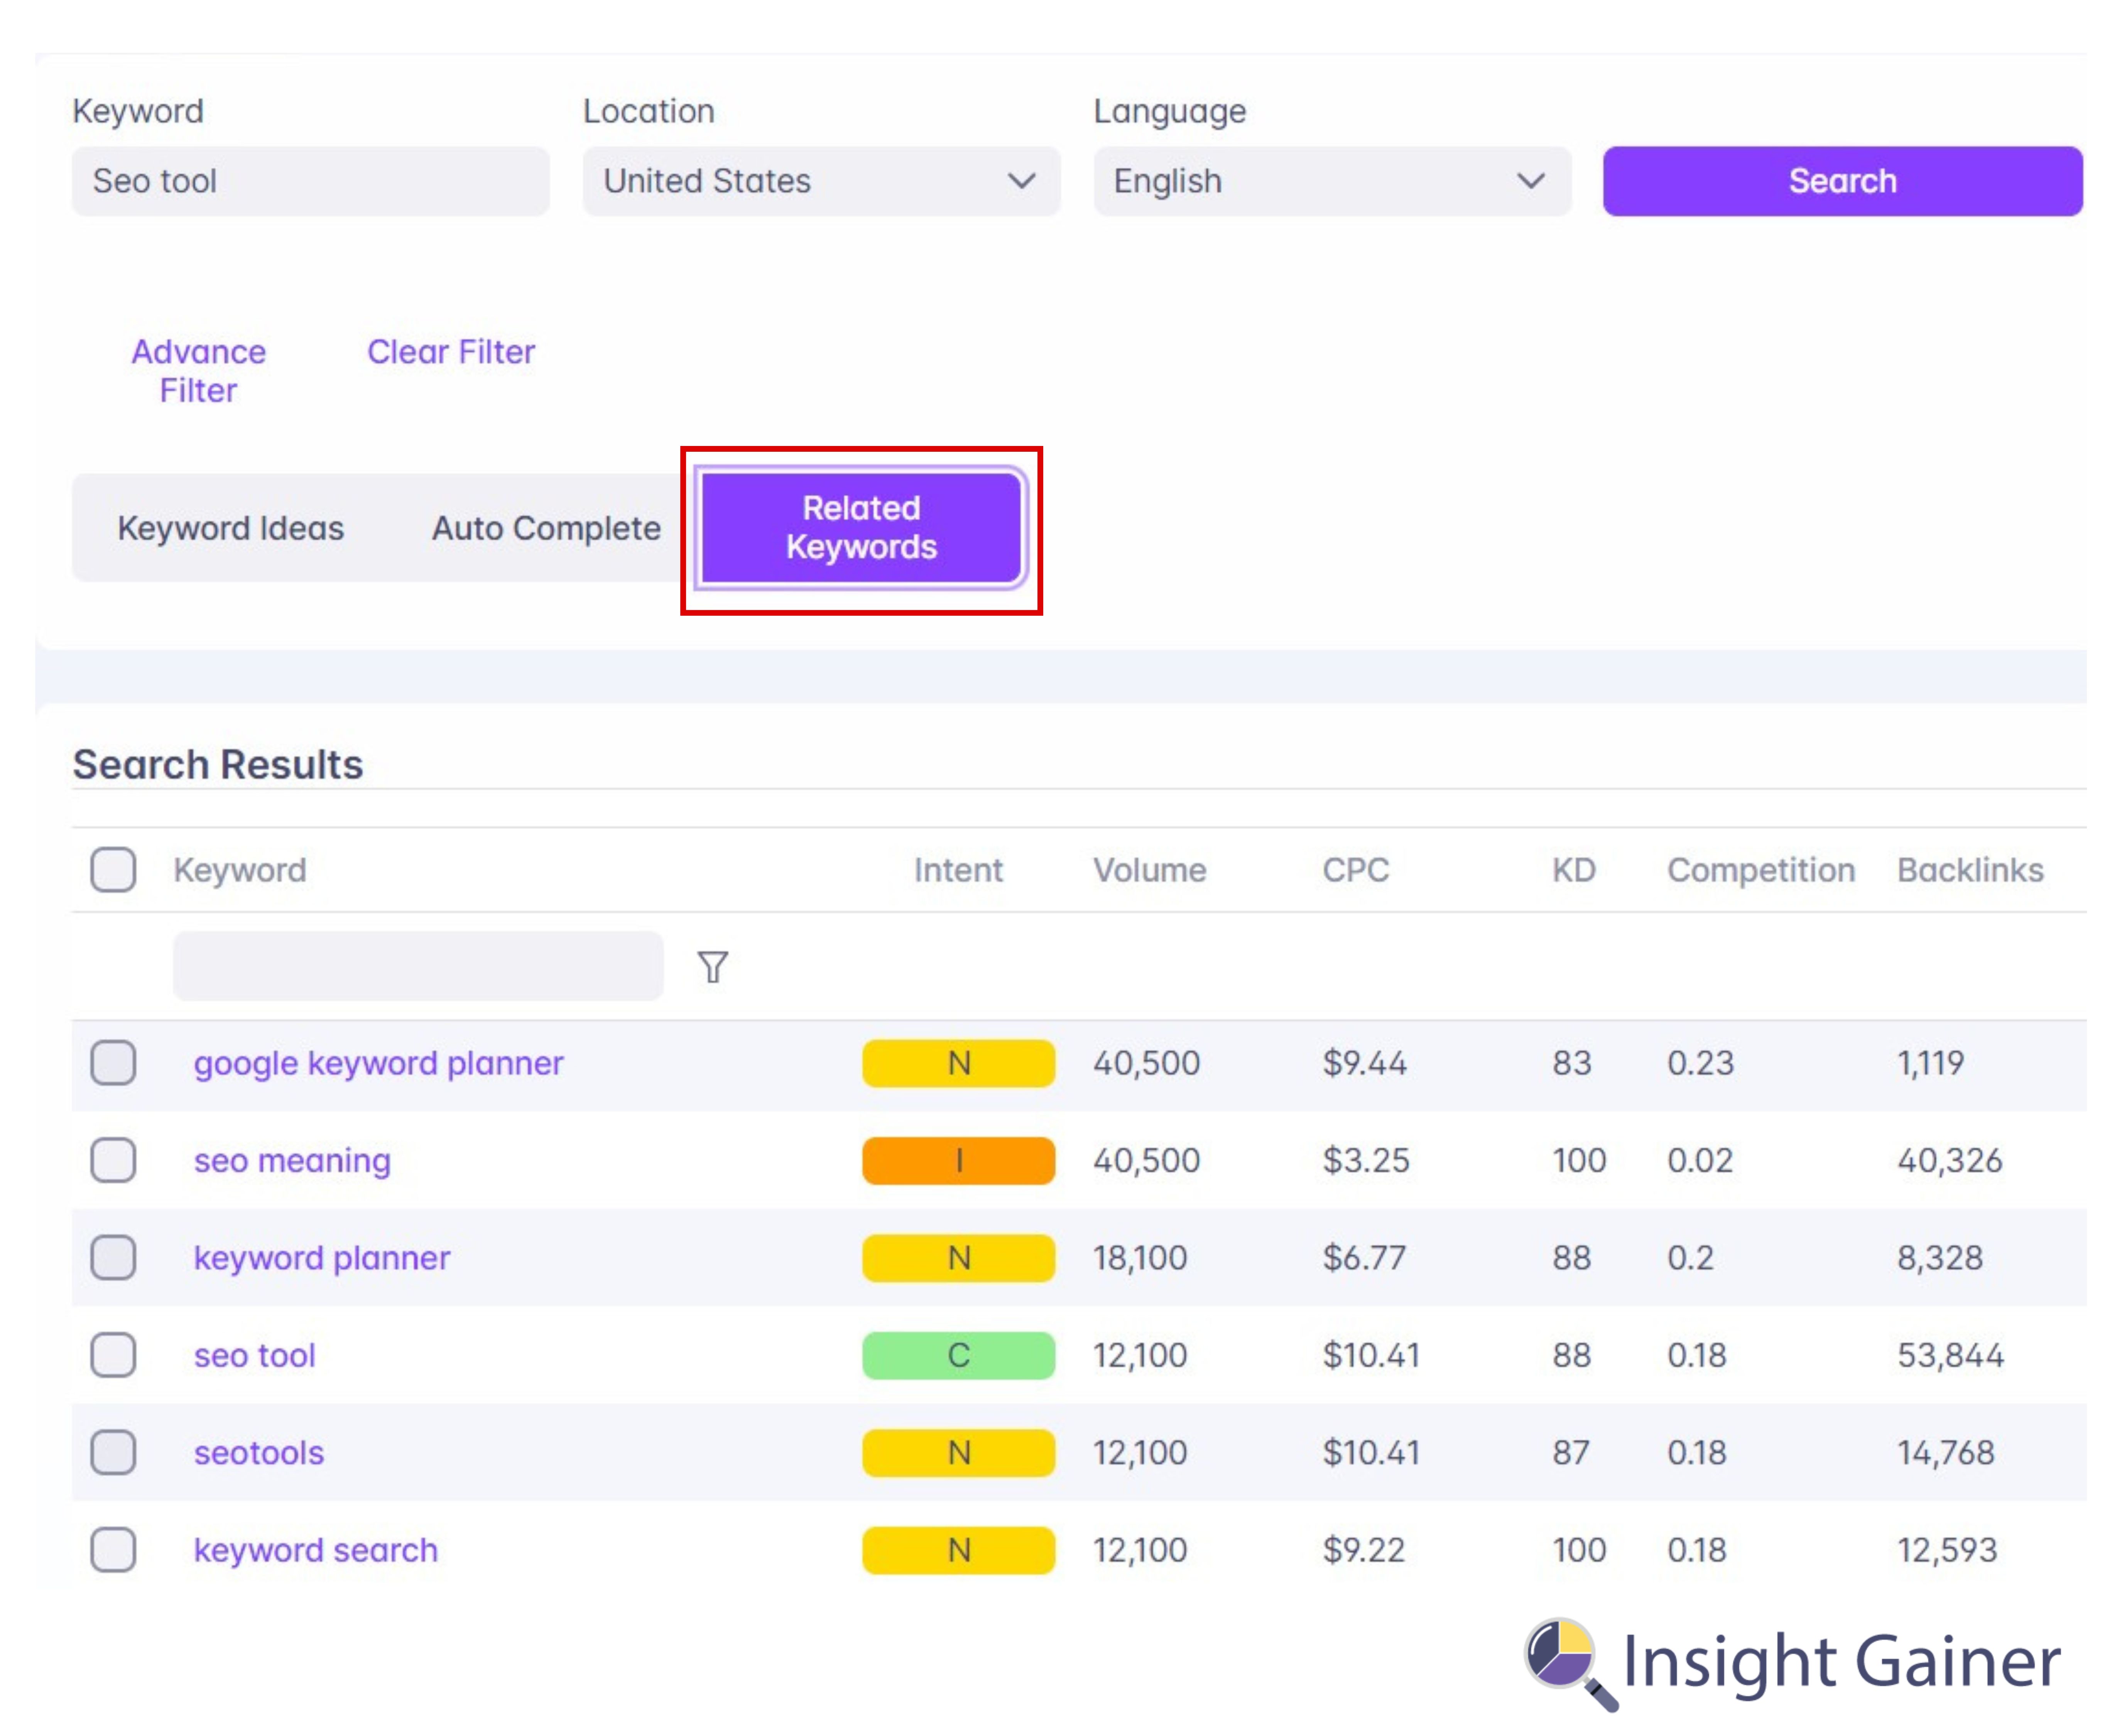Switch to the Keyword Ideas tab
The height and width of the screenshot is (1736, 2122).
[231, 528]
